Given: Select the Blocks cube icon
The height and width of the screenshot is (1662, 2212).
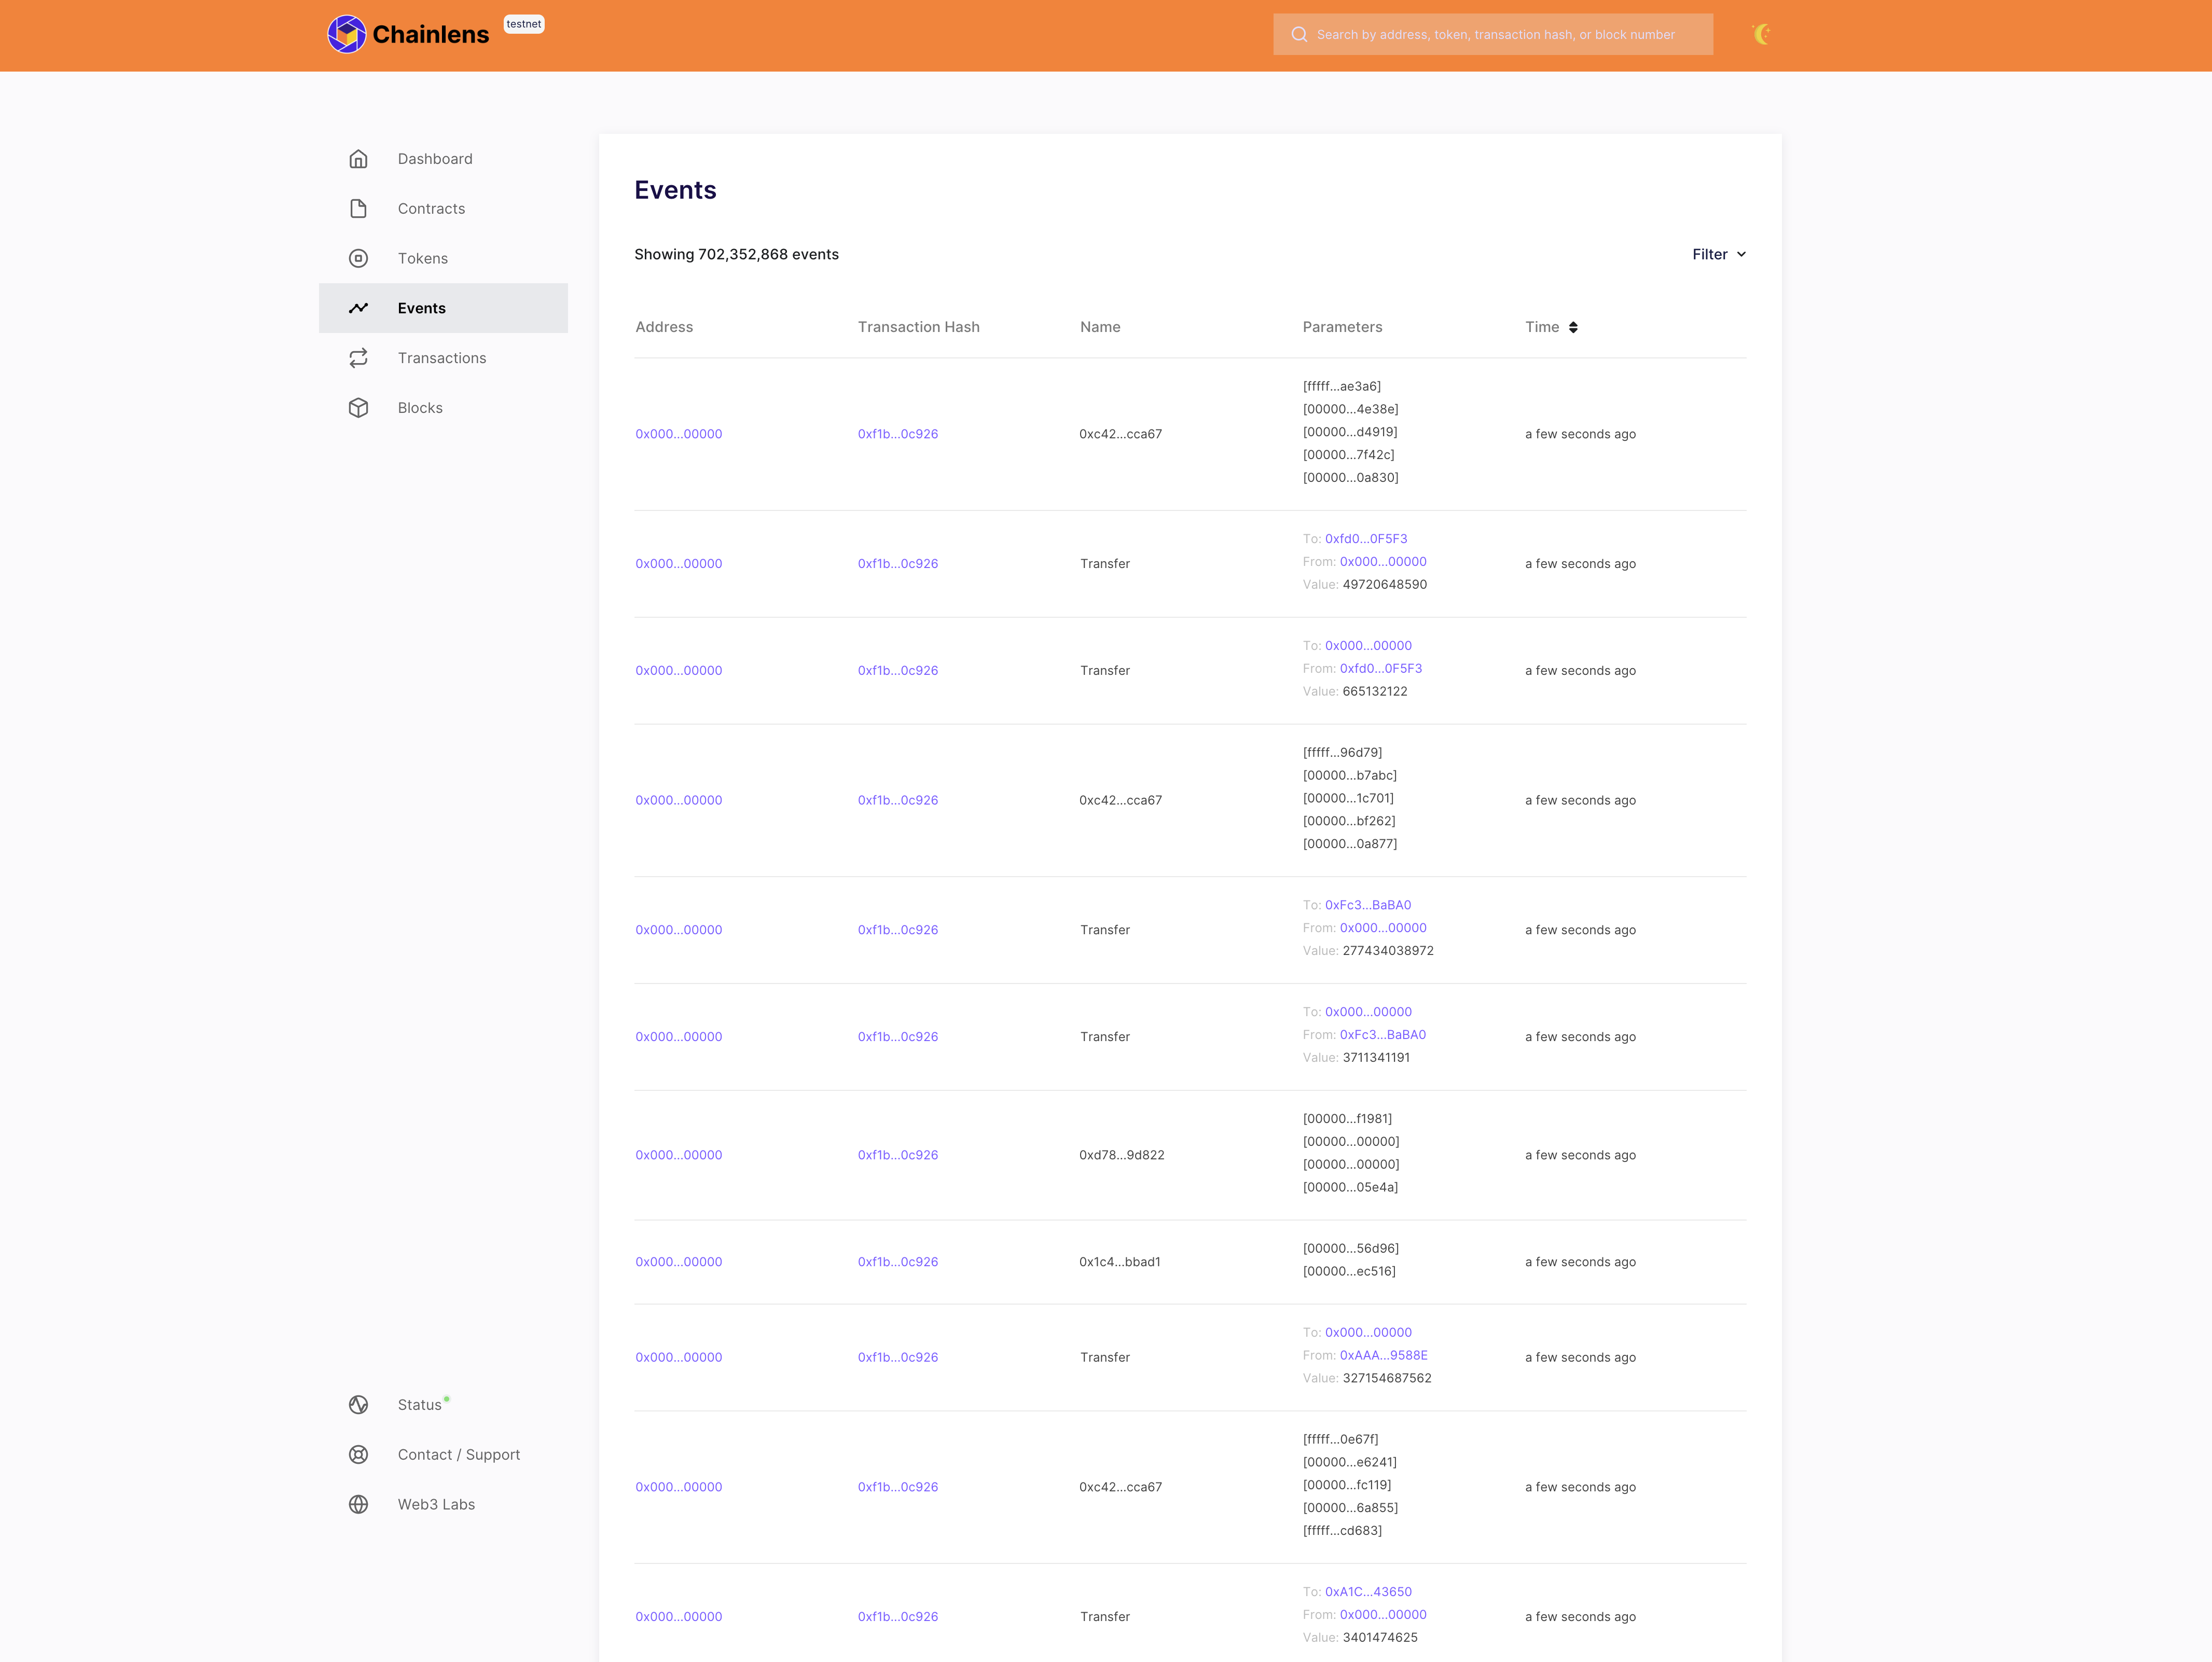Looking at the screenshot, I should click(359, 407).
